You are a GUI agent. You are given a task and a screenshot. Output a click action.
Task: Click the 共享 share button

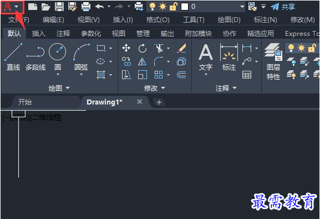pos(283,7)
